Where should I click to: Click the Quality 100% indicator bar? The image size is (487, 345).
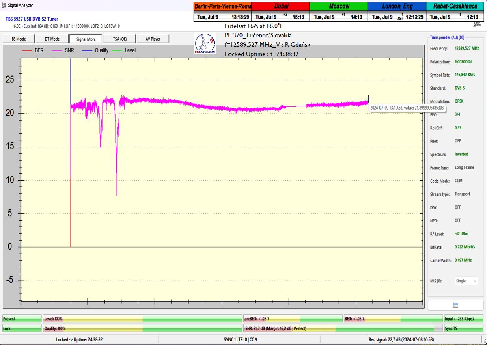[x=142, y=328]
